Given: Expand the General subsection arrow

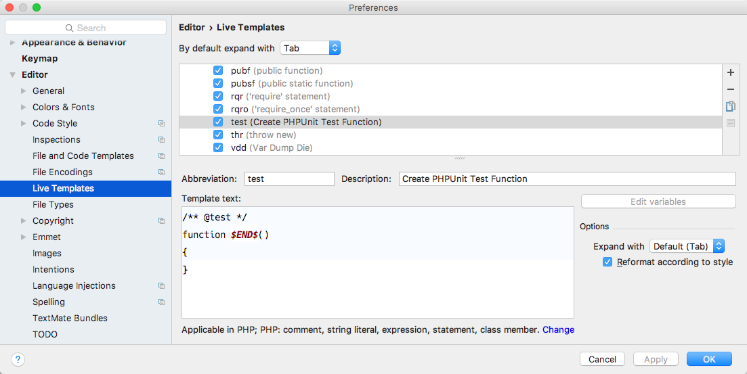Looking at the screenshot, I should click(23, 91).
